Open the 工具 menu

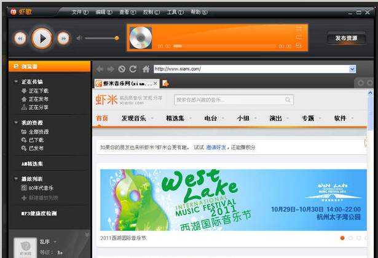(175, 12)
